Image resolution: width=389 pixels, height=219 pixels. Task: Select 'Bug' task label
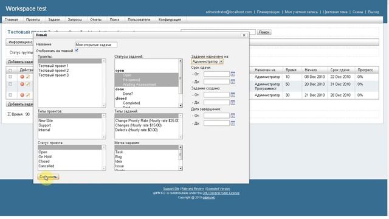119,157
